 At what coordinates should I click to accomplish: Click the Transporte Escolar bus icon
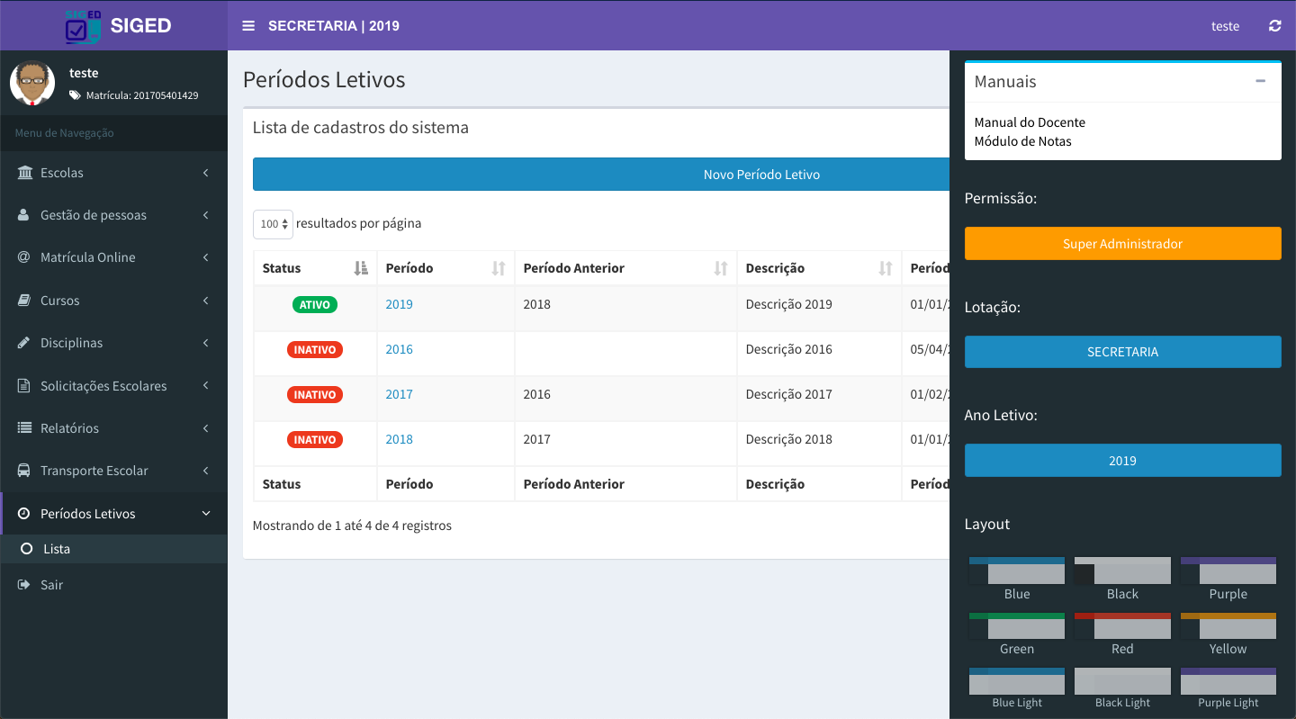point(24,471)
